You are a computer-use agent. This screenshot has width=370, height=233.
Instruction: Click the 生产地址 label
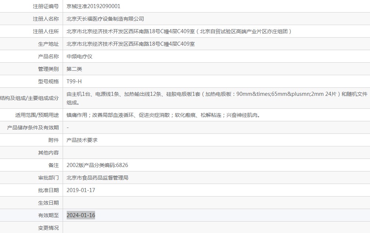pyautogui.click(x=48, y=44)
